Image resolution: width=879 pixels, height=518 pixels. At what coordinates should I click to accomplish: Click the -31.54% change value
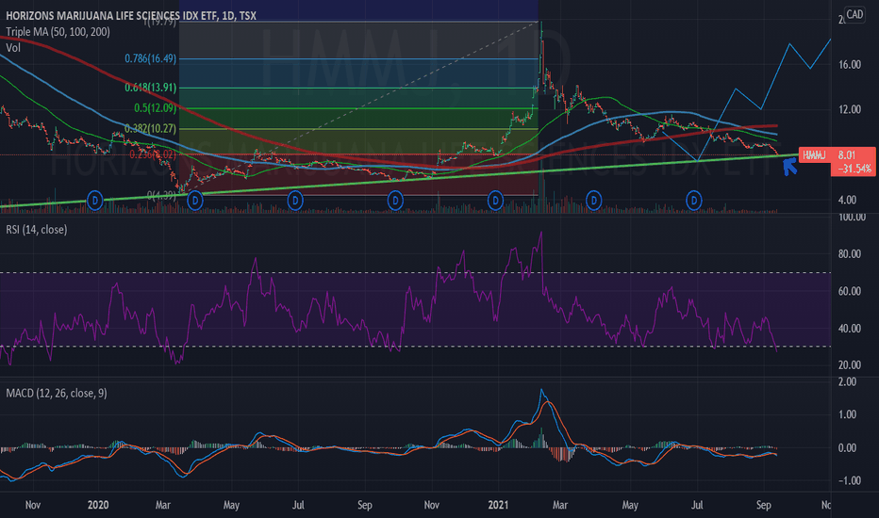pyautogui.click(x=854, y=169)
